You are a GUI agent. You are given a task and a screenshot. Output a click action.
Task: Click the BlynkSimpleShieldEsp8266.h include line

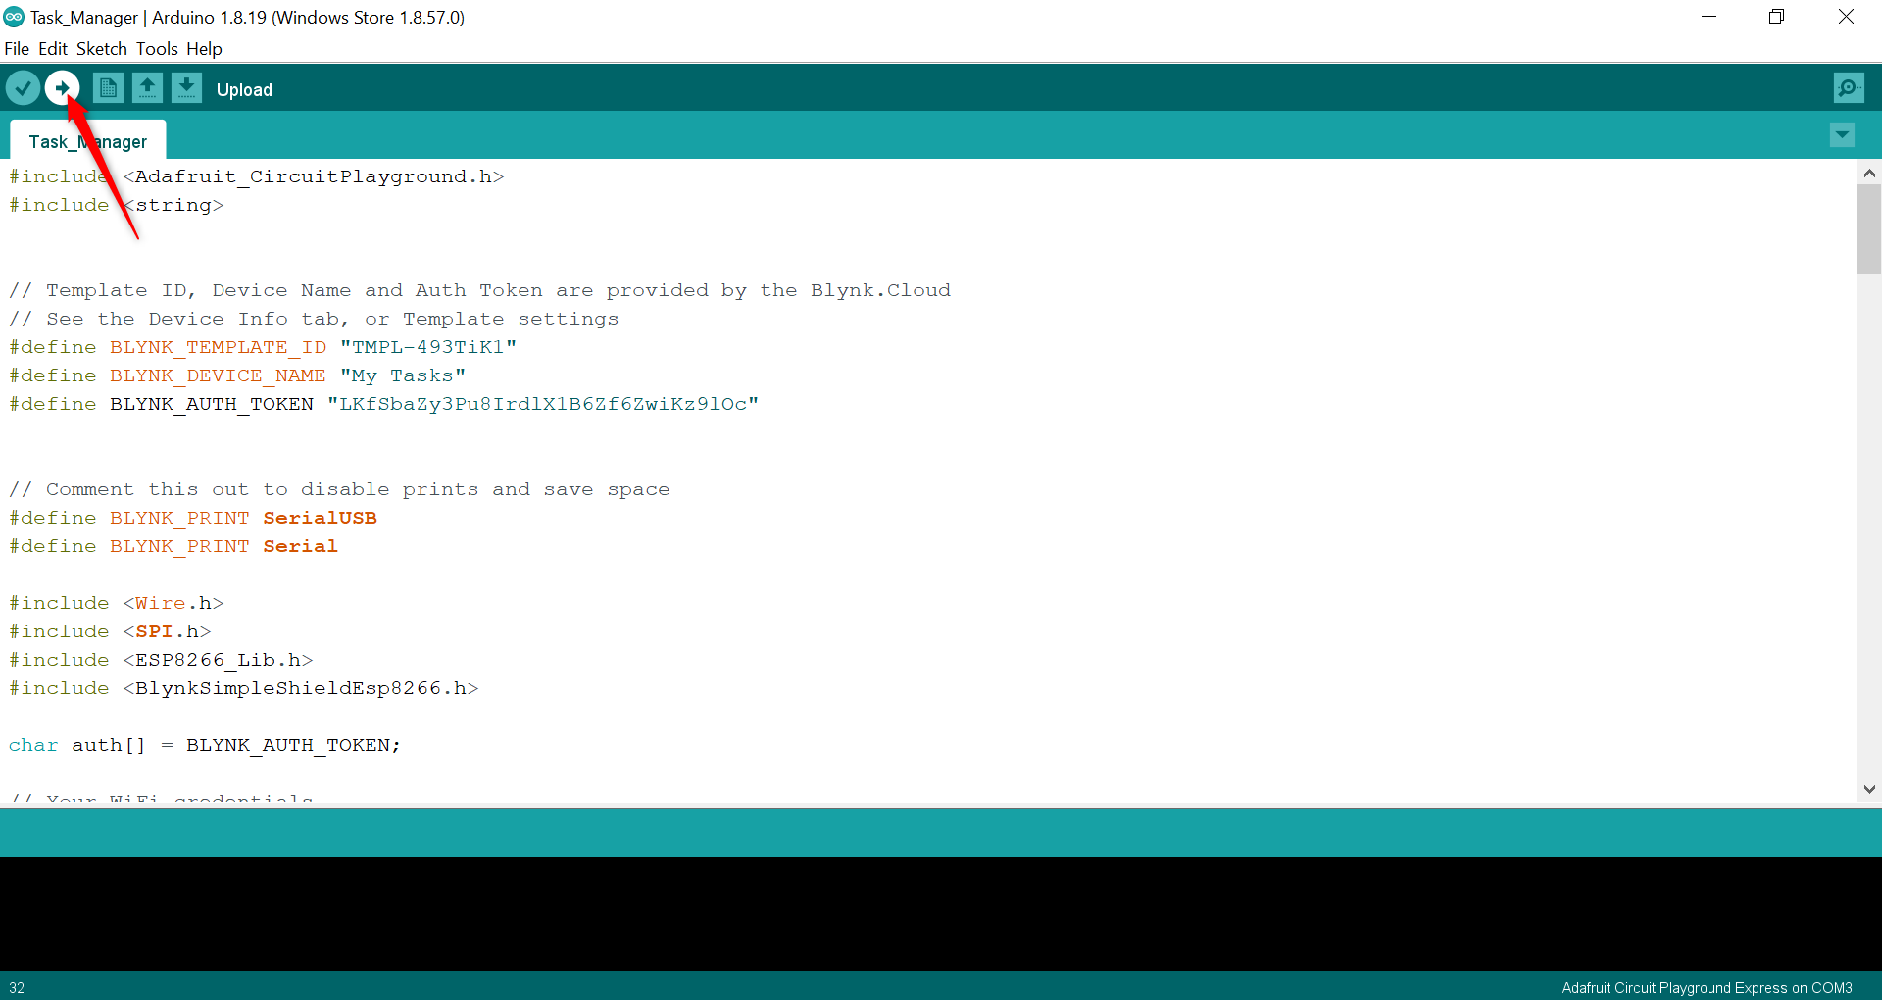[x=244, y=688]
